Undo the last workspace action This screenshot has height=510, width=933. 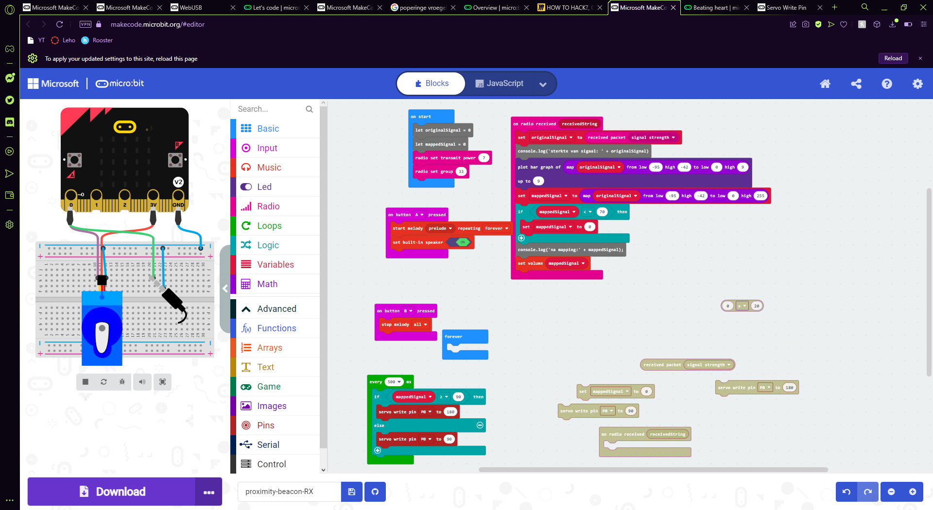point(846,492)
